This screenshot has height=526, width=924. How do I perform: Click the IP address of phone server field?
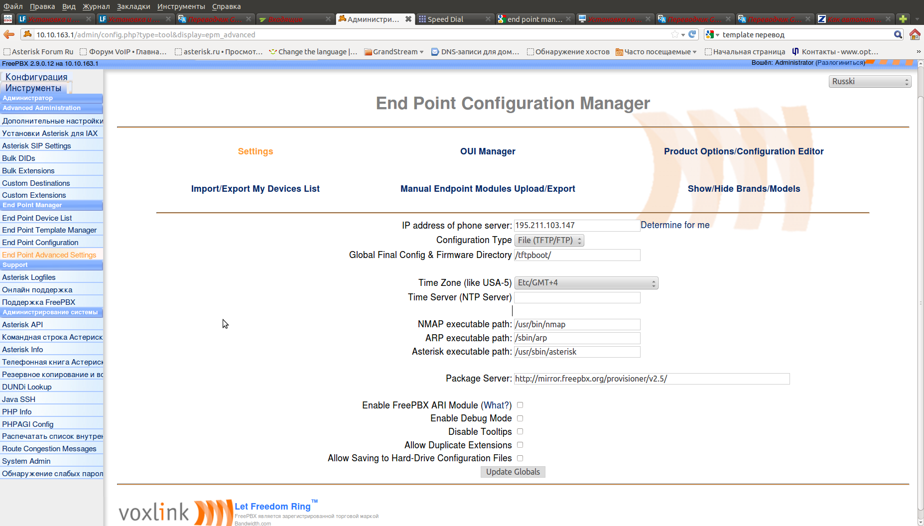[x=576, y=225]
